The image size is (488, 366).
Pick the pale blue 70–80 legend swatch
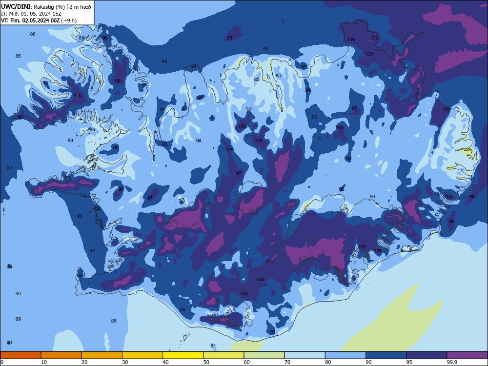[x=305, y=355]
